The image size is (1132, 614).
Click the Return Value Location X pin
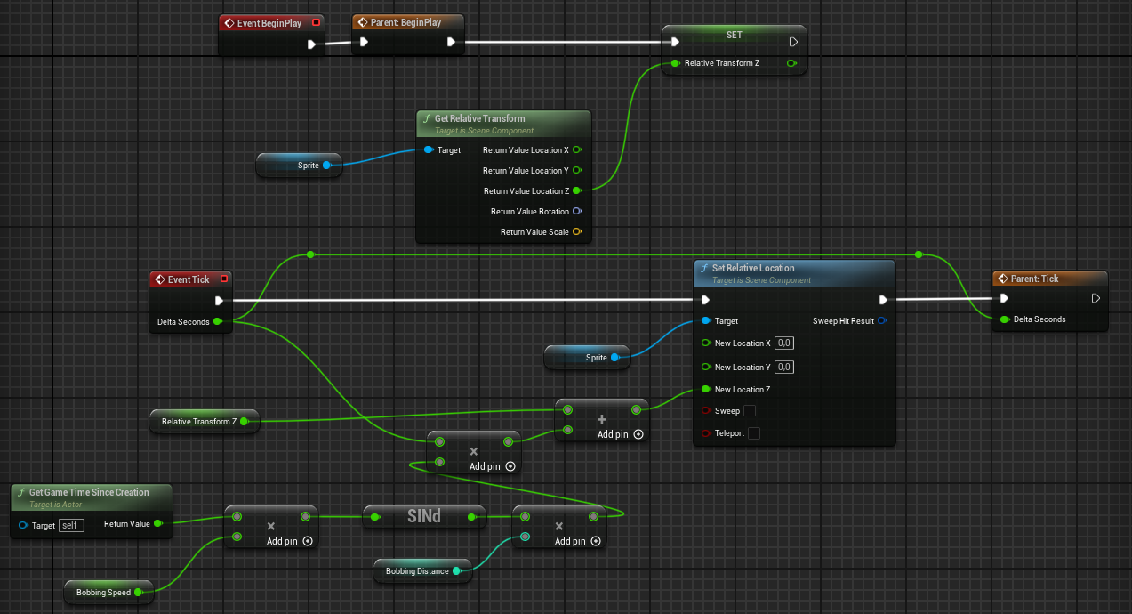pos(577,150)
